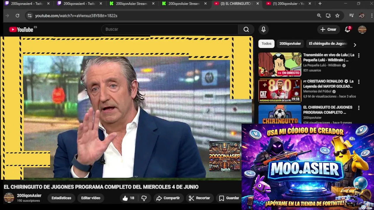Open title 'Transmisión en vivo de Lulu'

tap(329, 57)
